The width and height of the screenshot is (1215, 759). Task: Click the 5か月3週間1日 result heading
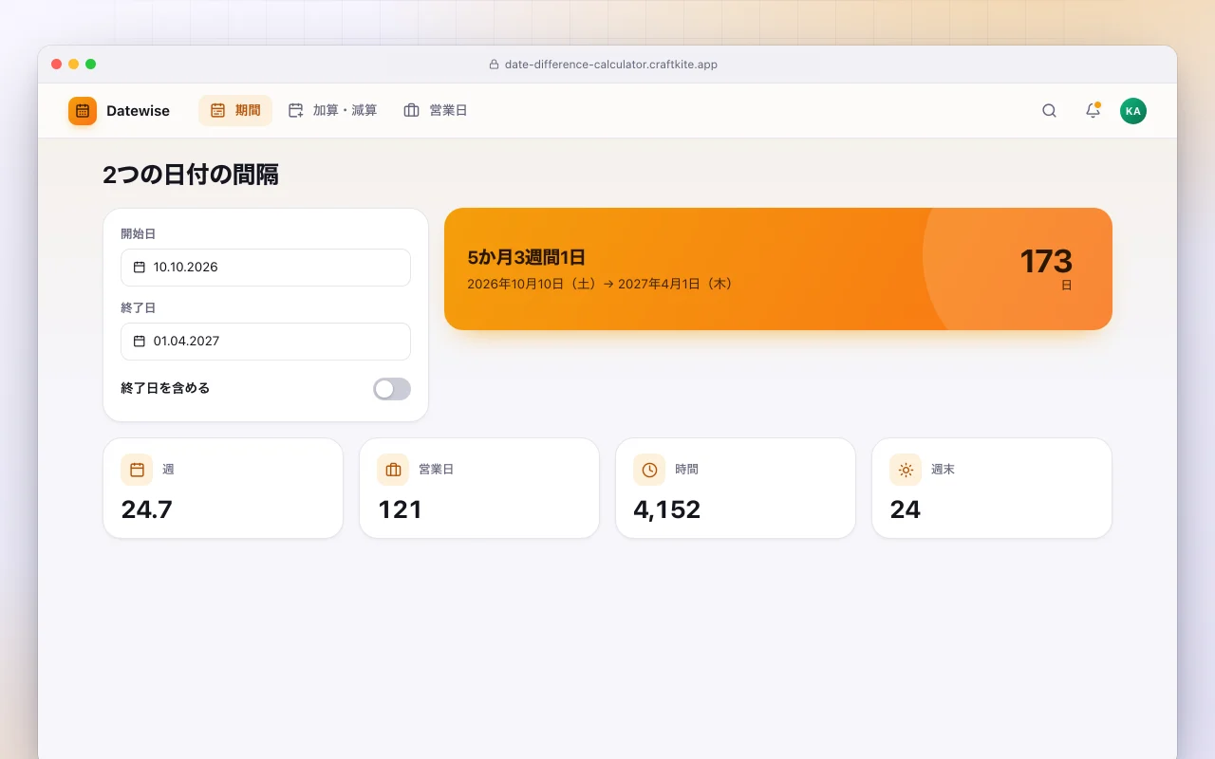pyautogui.click(x=527, y=257)
